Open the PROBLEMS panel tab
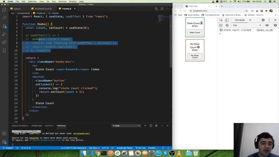279x157 pixels. coord(37,126)
